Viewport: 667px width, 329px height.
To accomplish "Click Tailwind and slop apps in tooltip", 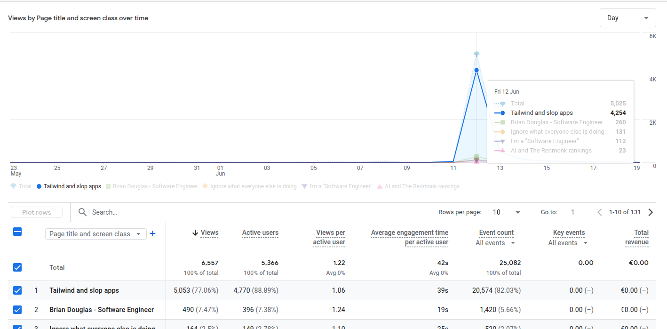I will click(542, 113).
